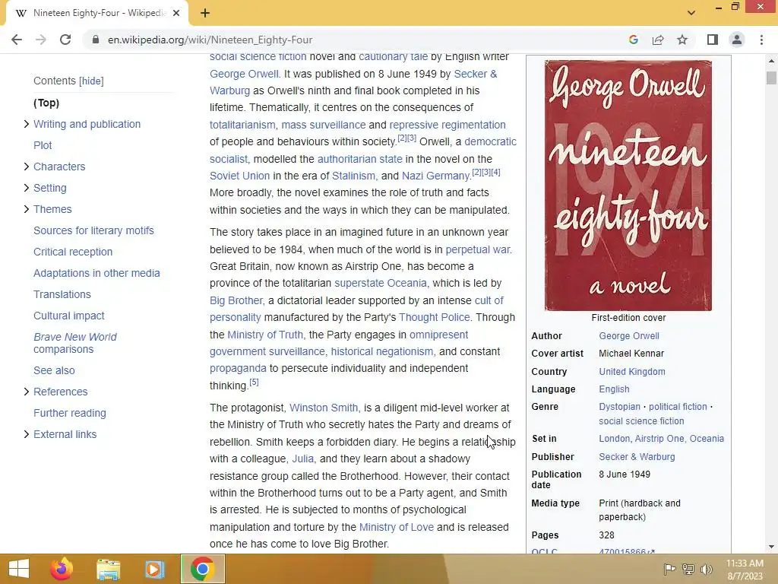Screen dimensions: 778x584
Task: View site information via the padlock icon
Action: (96, 40)
